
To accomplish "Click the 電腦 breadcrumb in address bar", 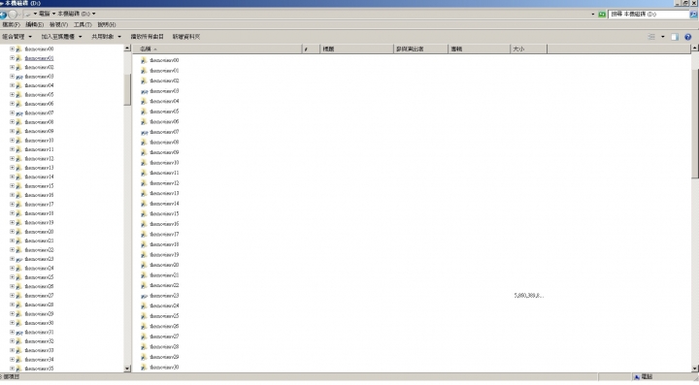I will tap(44, 14).
